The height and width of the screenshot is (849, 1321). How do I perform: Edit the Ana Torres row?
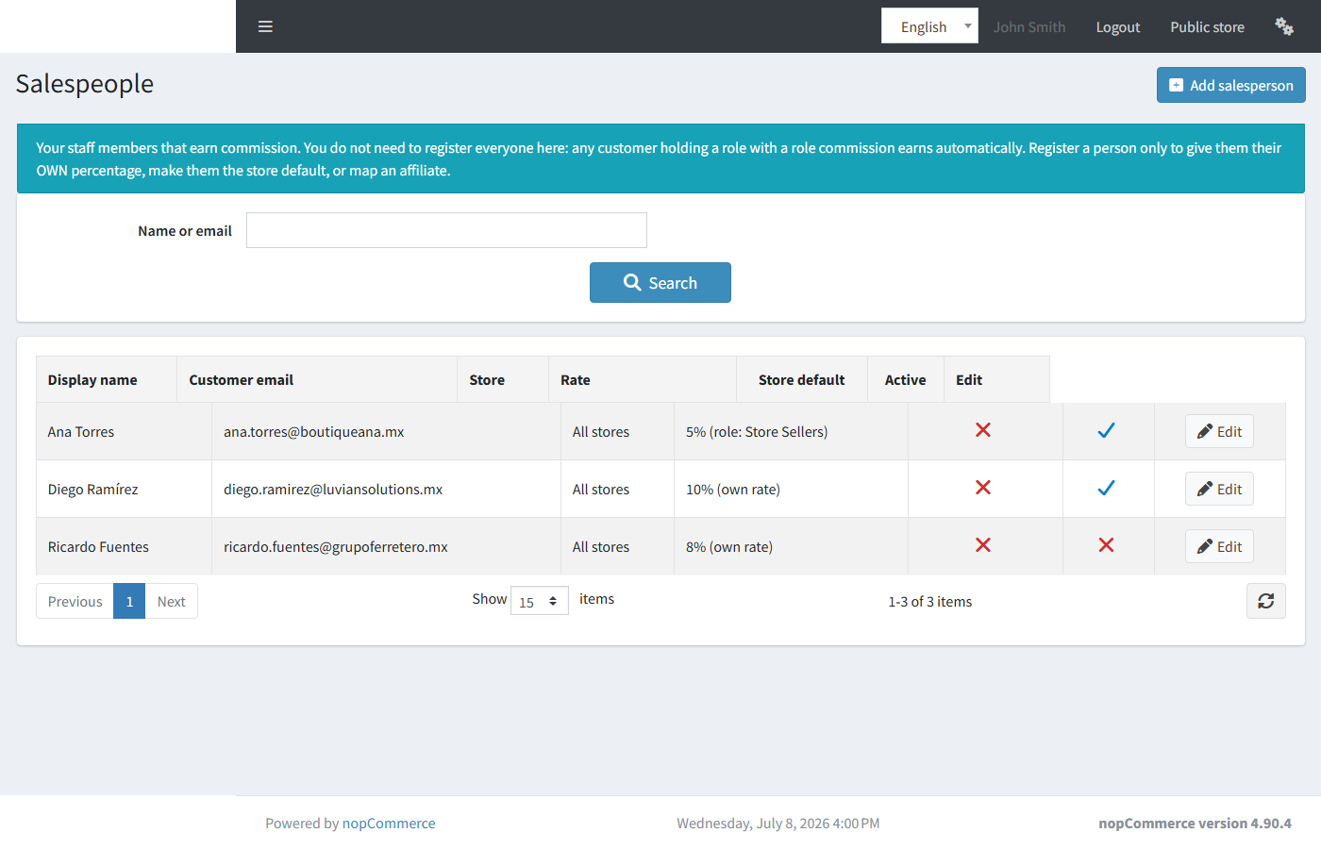(1219, 431)
